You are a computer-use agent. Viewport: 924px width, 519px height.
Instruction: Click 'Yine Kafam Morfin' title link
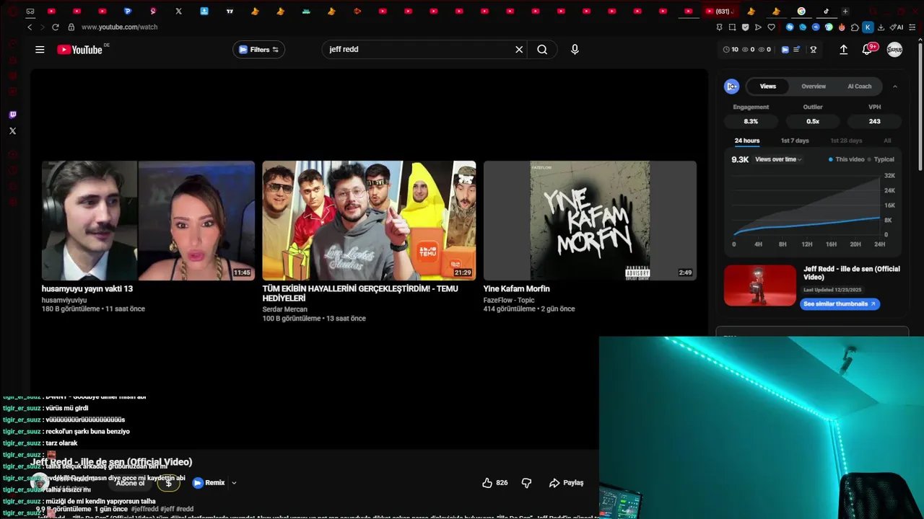tap(516, 288)
